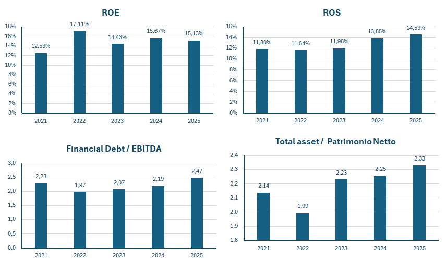The height and width of the screenshot is (271, 447).
Task: Click the 12,53% data label
Action: coord(41,46)
